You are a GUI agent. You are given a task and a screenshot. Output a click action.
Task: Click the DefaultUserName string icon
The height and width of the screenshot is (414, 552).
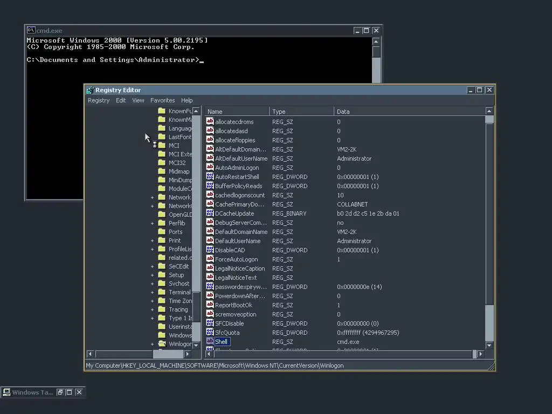[210, 240]
